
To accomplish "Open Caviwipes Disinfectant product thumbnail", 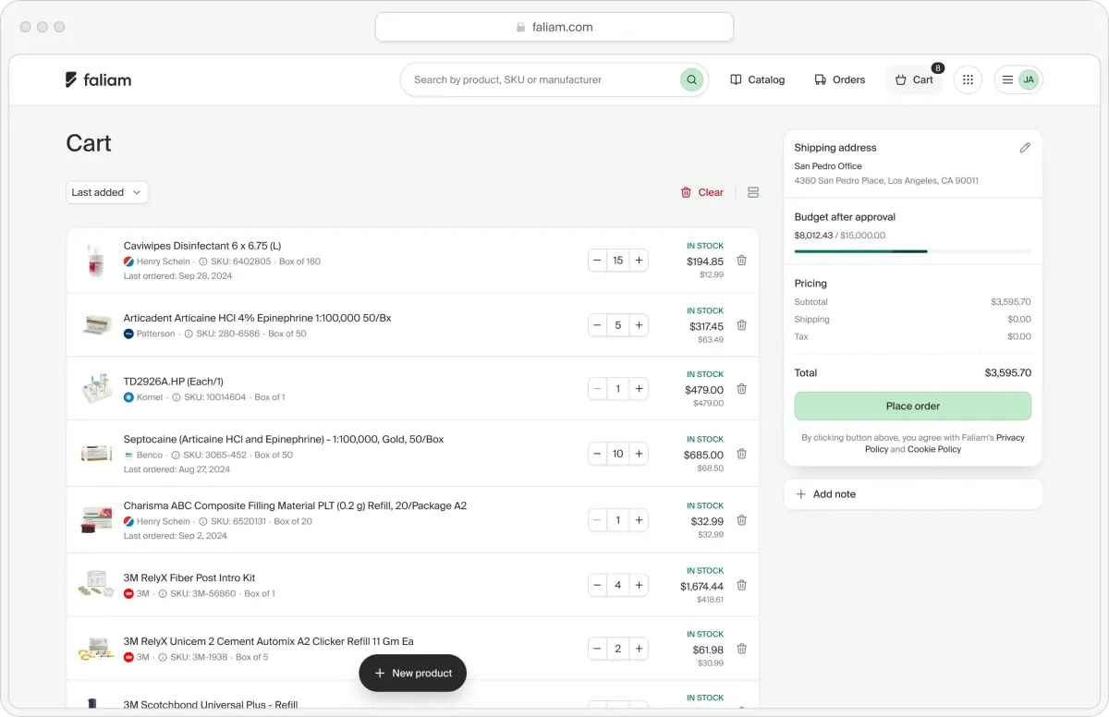I will pos(96,261).
